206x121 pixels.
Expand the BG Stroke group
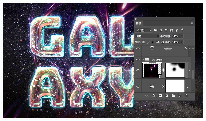[x=143, y=60]
